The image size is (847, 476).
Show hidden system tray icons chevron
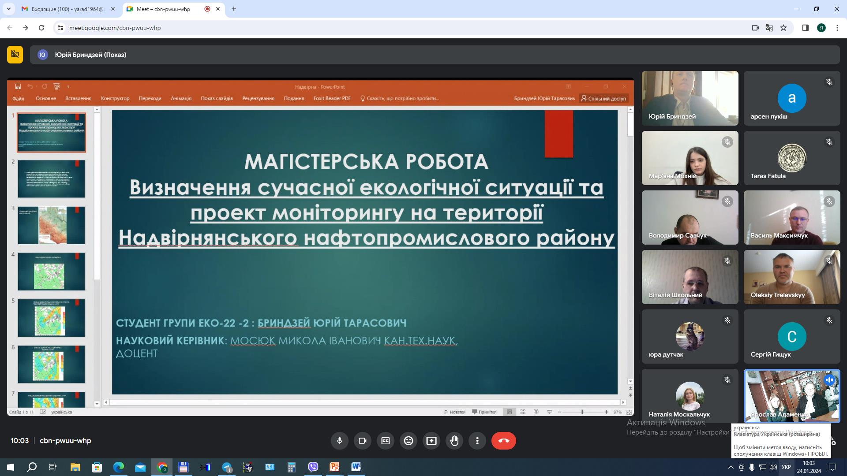click(731, 467)
